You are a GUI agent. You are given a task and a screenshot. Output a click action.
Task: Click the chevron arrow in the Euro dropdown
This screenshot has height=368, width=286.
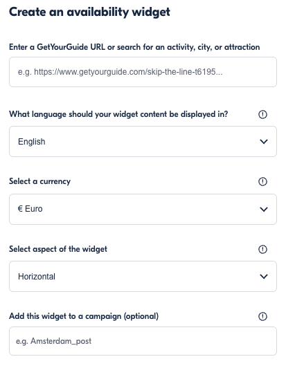(264, 209)
